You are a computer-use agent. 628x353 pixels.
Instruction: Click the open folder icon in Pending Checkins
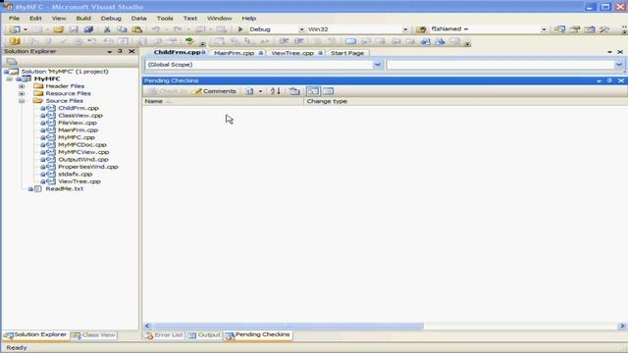[294, 91]
